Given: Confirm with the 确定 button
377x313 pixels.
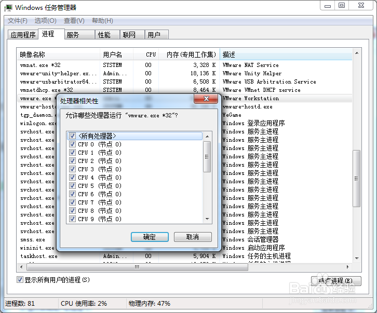Looking at the screenshot, I should coord(150,237).
